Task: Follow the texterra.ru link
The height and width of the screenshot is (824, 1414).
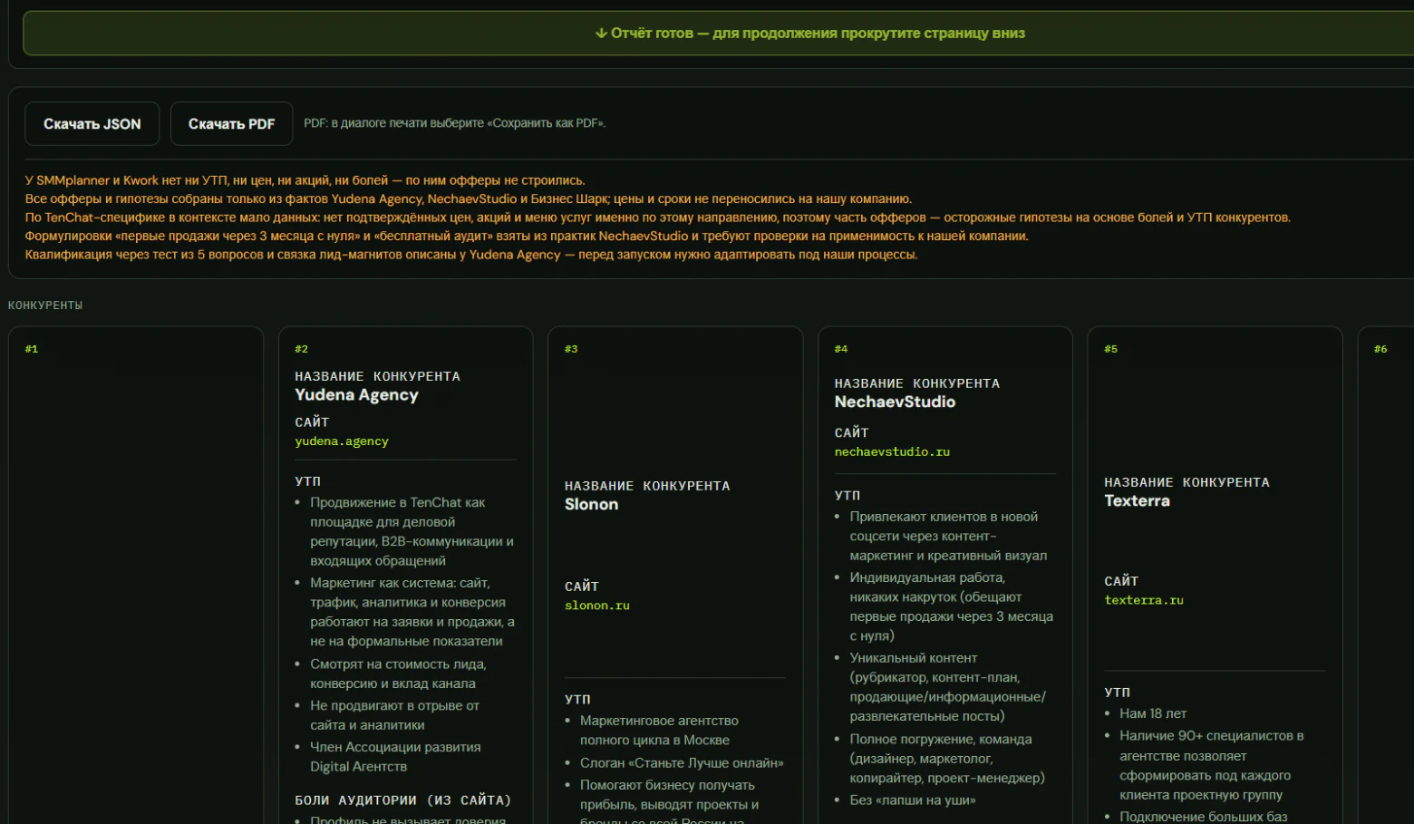Action: pyautogui.click(x=1144, y=600)
